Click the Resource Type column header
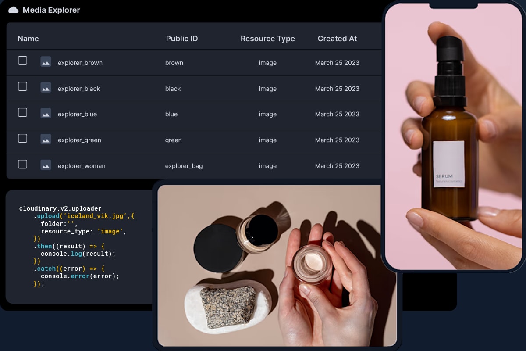This screenshot has height=351, width=526. [x=267, y=39]
